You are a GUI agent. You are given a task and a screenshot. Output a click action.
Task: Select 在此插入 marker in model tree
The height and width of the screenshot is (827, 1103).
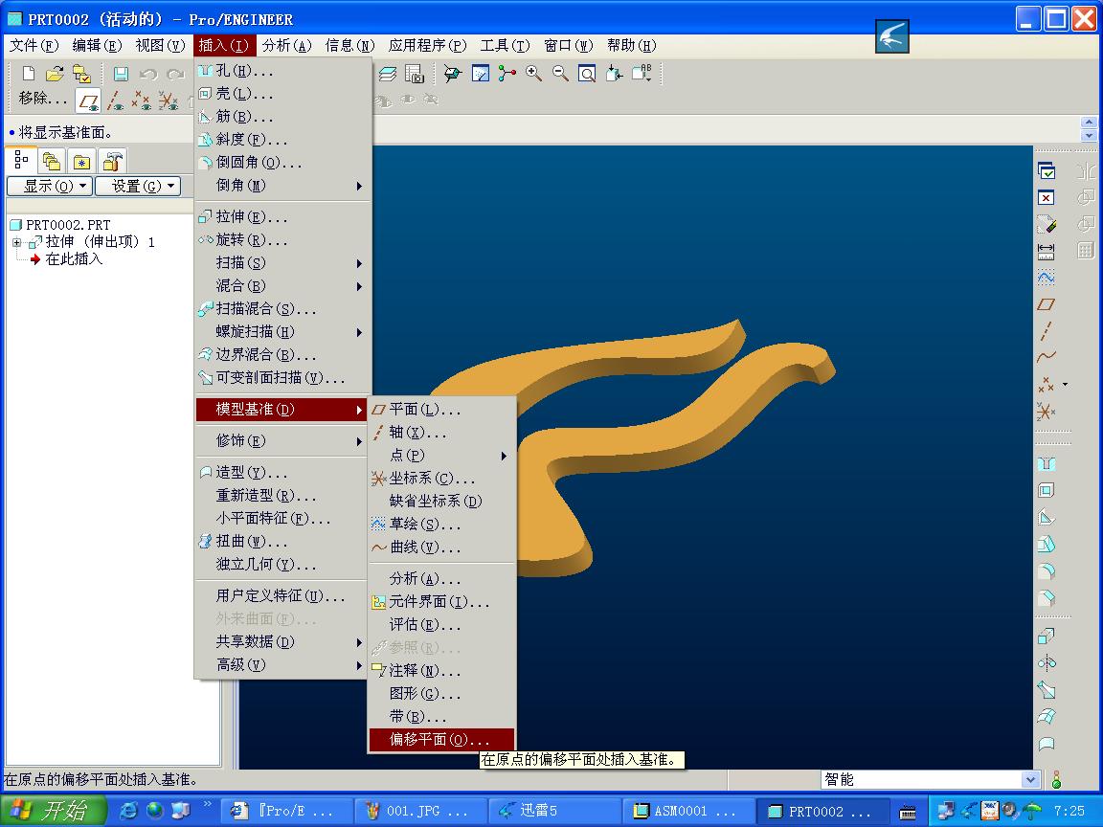pyautogui.click(x=67, y=259)
